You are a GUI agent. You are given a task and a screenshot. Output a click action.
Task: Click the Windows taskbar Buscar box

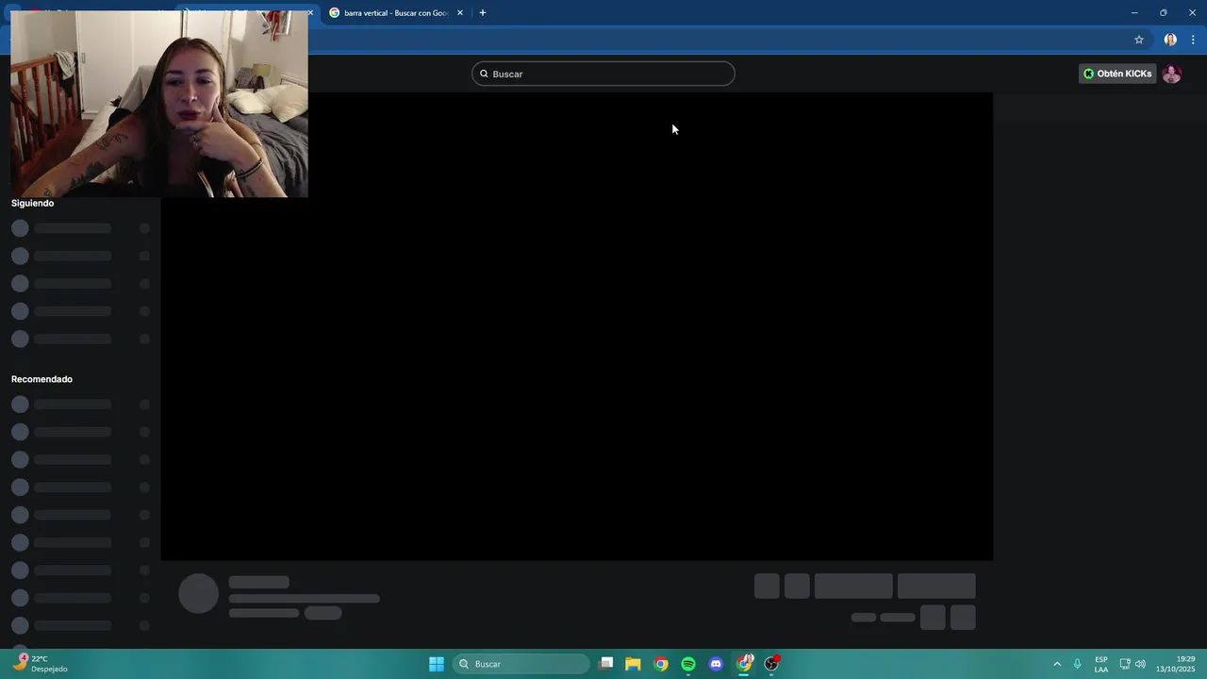coord(521,664)
